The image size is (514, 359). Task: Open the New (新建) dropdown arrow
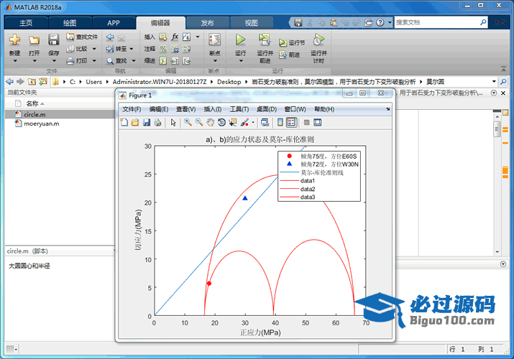(x=15, y=60)
